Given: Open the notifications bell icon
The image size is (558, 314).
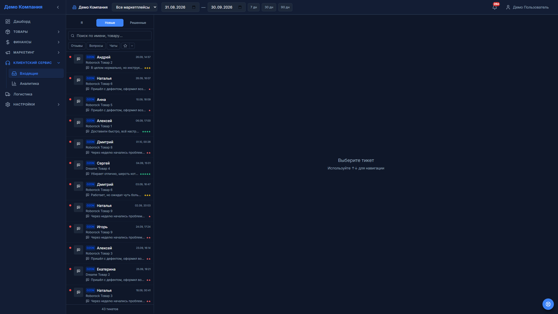Looking at the screenshot, I should coord(494,7).
